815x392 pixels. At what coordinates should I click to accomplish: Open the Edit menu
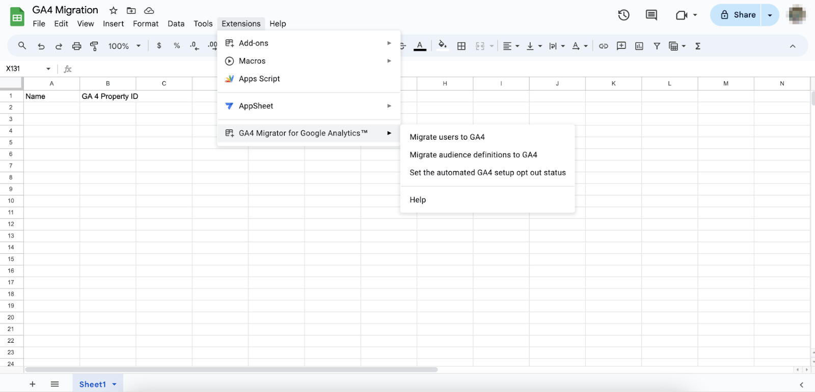[61, 24]
